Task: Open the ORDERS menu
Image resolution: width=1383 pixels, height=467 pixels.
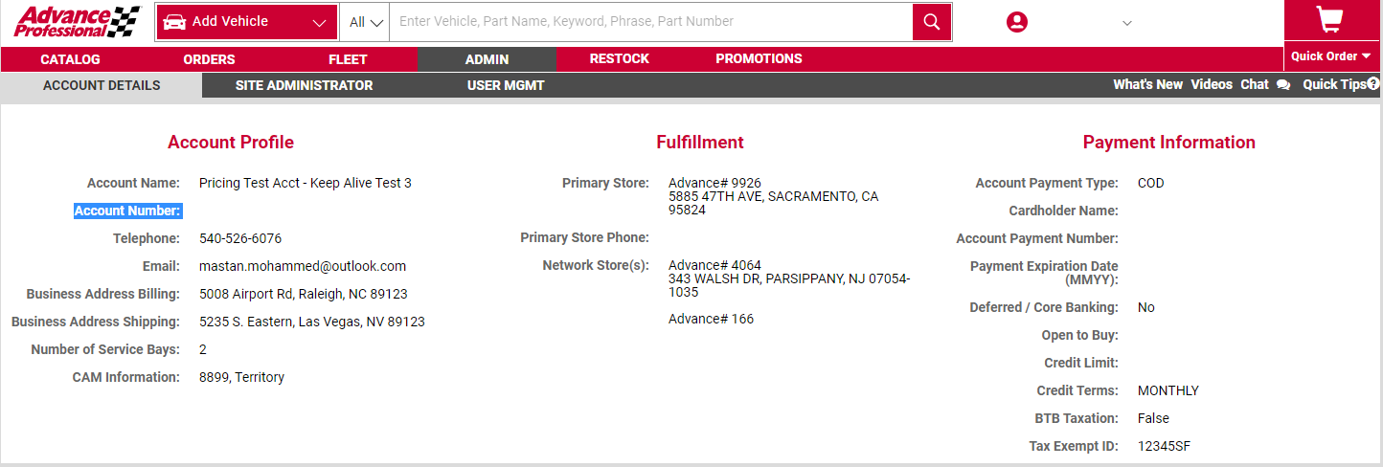Action: pos(209,59)
